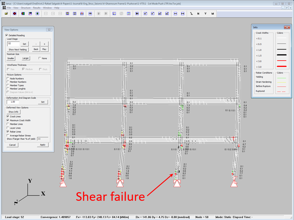Open the Structure menu
The width and height of the screenshot is (294, 220).
coord(26,8)
